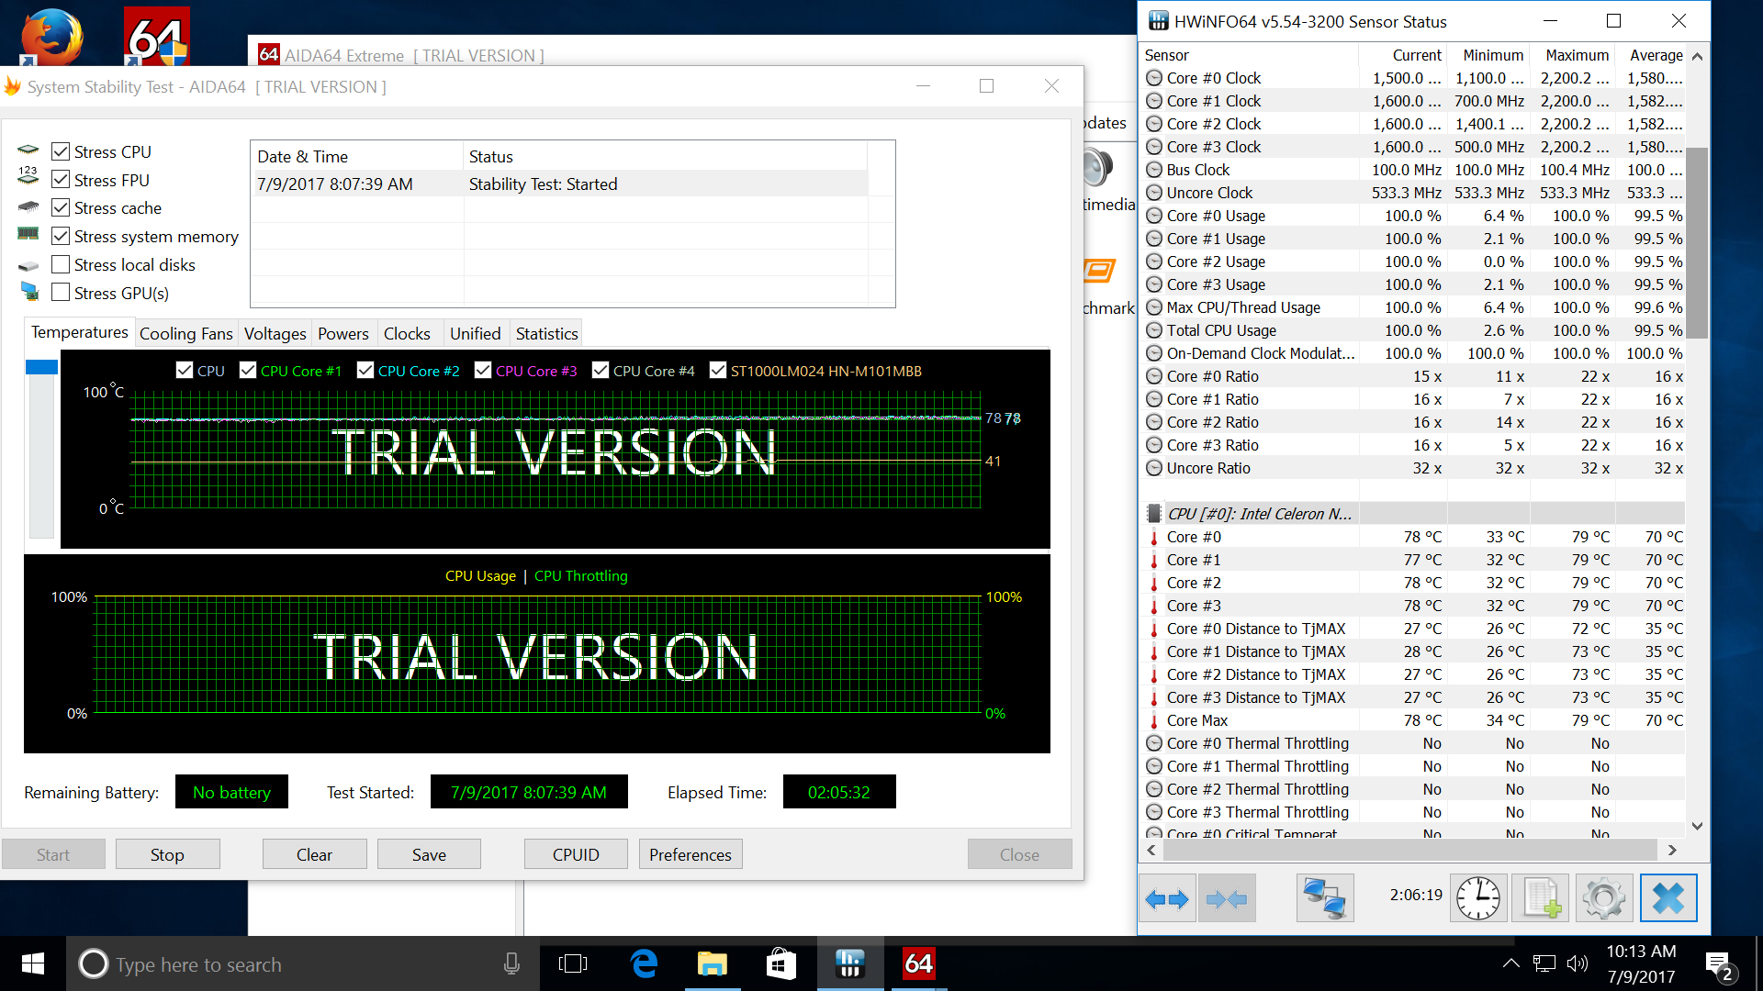This screenshot has height=991, width=1763.
Task: Click the Windows Start button
Action: tap(33, 963)
